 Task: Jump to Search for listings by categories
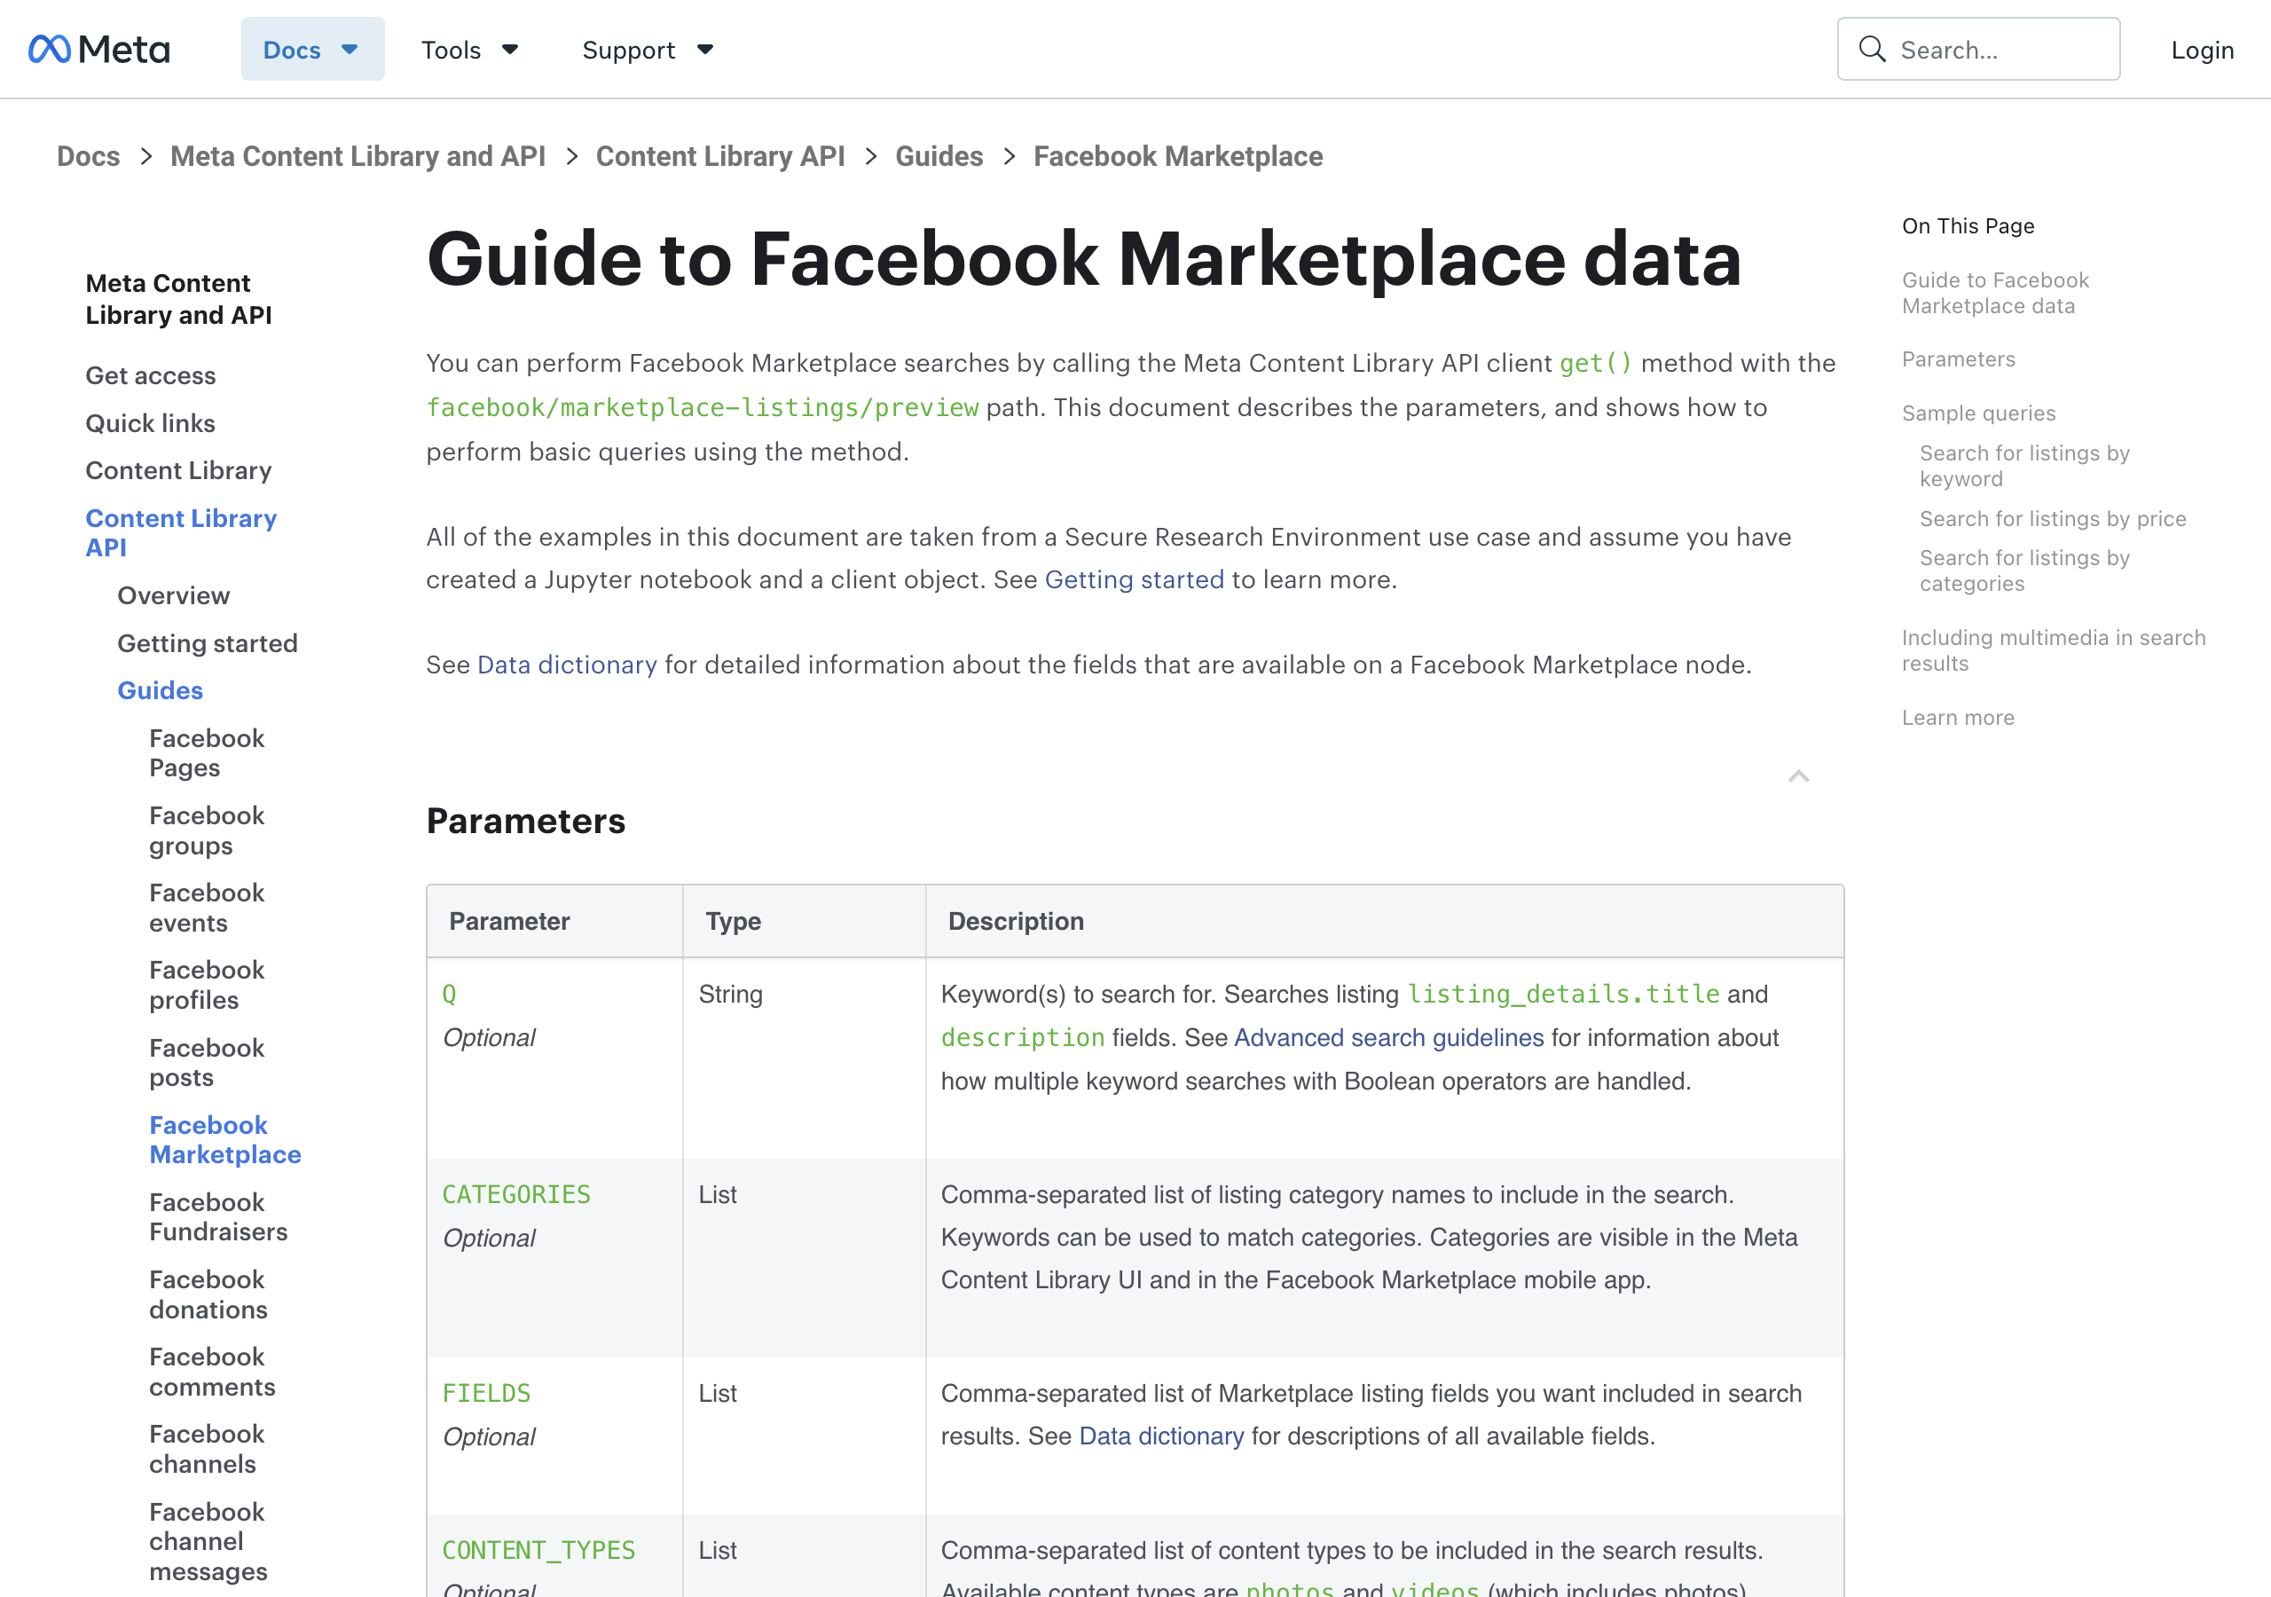(x=2023, y=570)
